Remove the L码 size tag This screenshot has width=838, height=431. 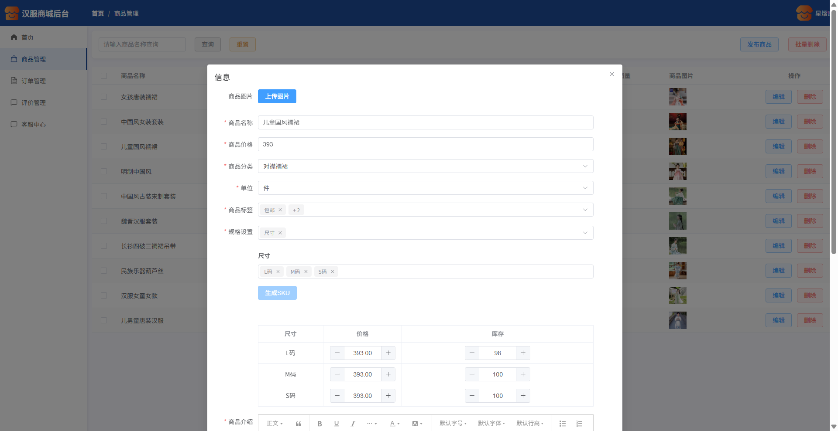[278, 271]
